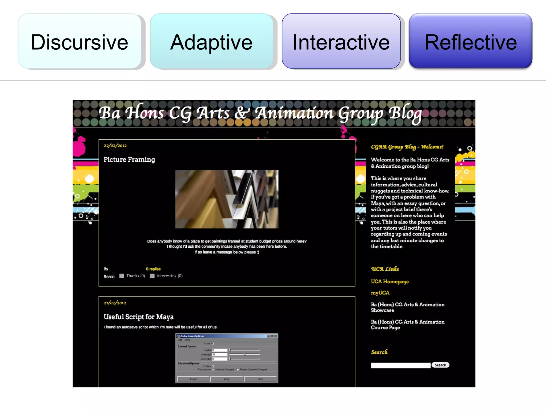This screenshot has width=546, height=410.
Task: Click the Close button at the dialog bottom
Action: 260,379
